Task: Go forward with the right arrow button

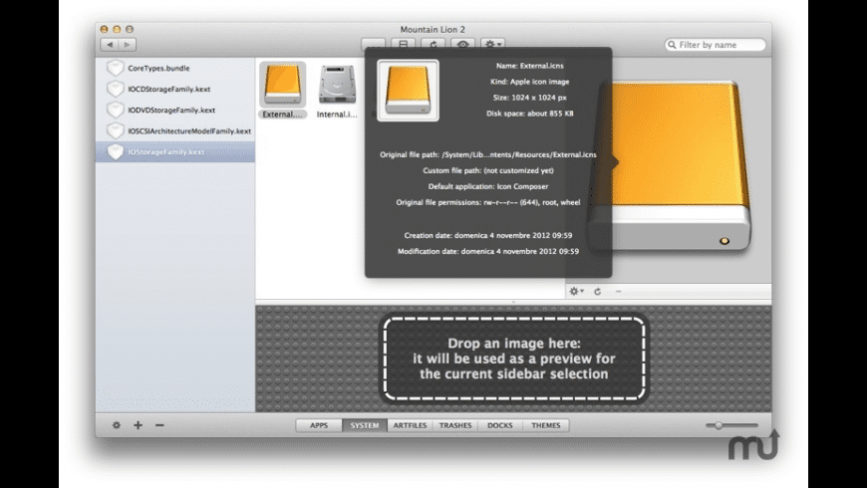Action: [x=128, y=44]
